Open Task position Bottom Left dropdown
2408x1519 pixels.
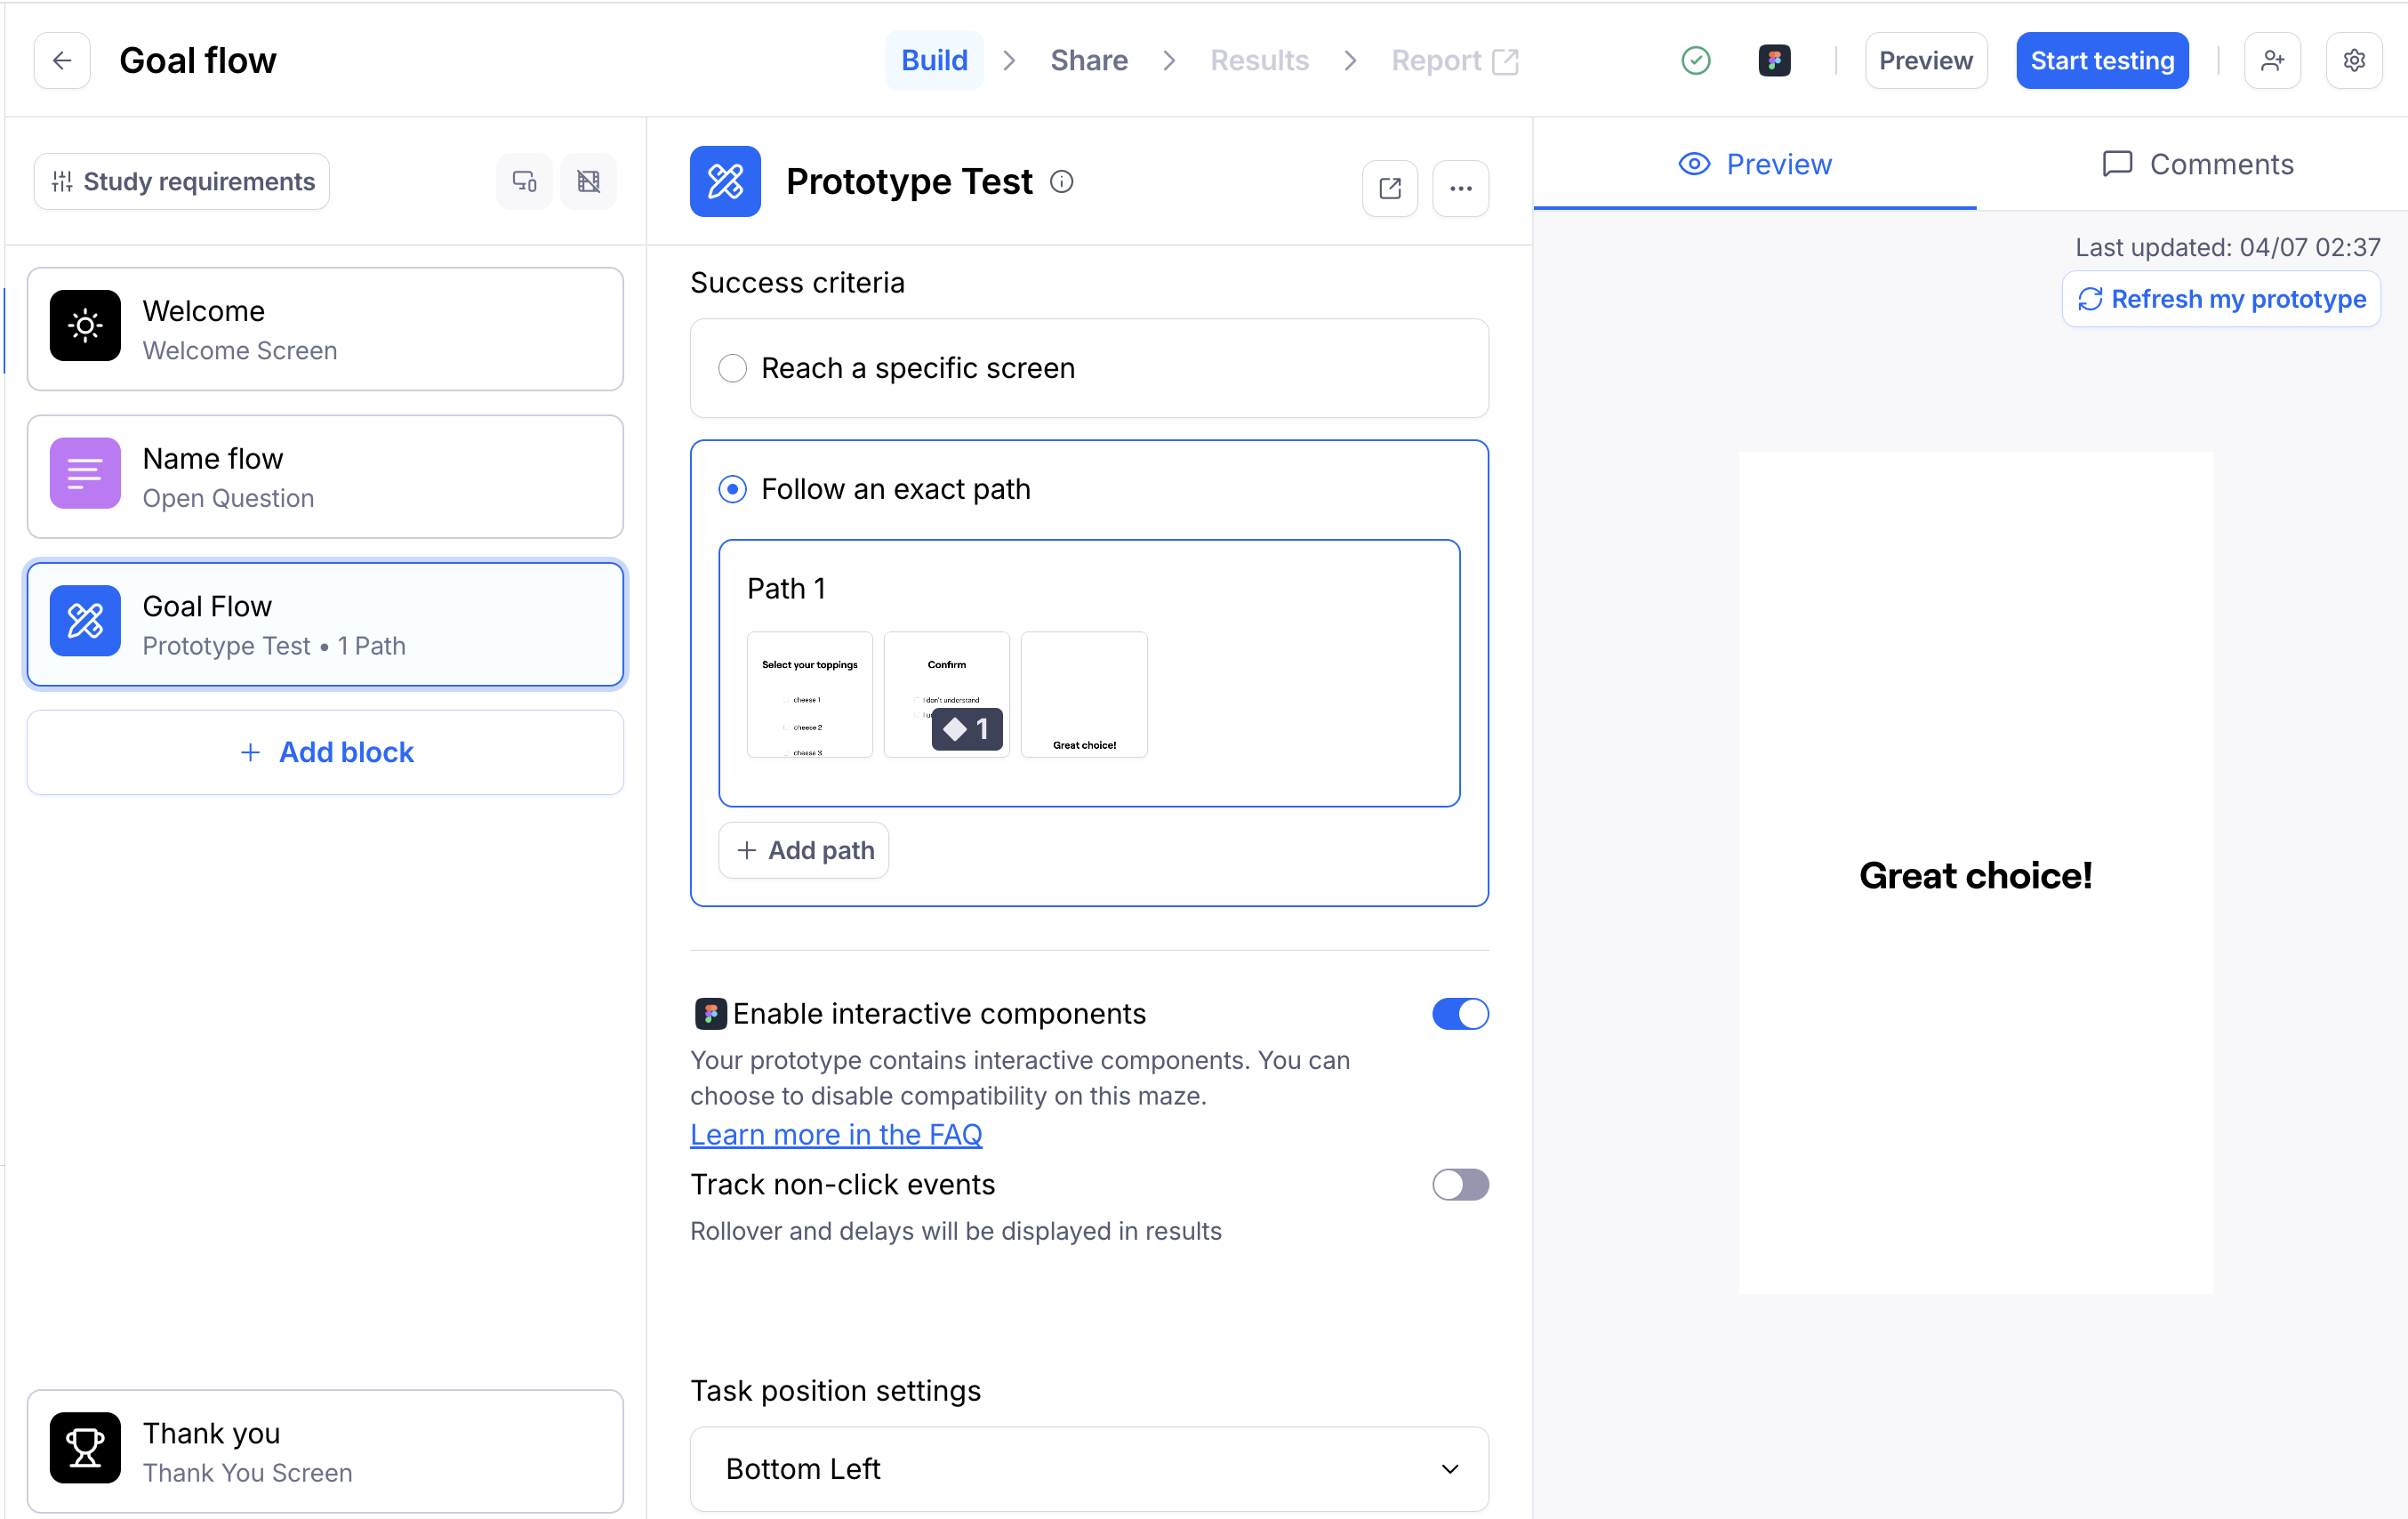pos(1088,1468)
